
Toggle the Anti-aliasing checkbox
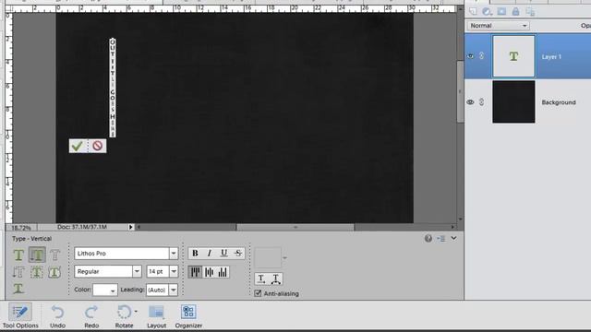(x=258, y=293)
